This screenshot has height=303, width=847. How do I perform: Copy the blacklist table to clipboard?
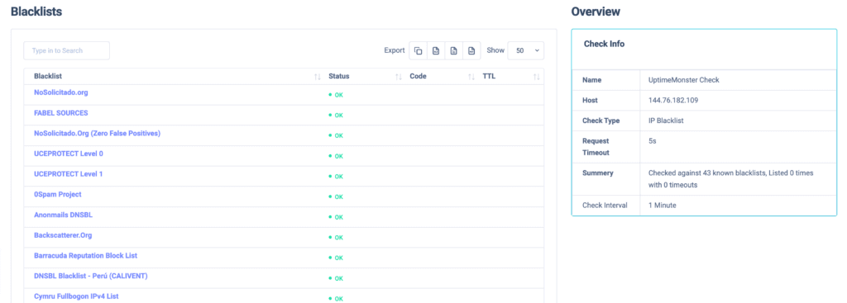[x=418, y=50]
